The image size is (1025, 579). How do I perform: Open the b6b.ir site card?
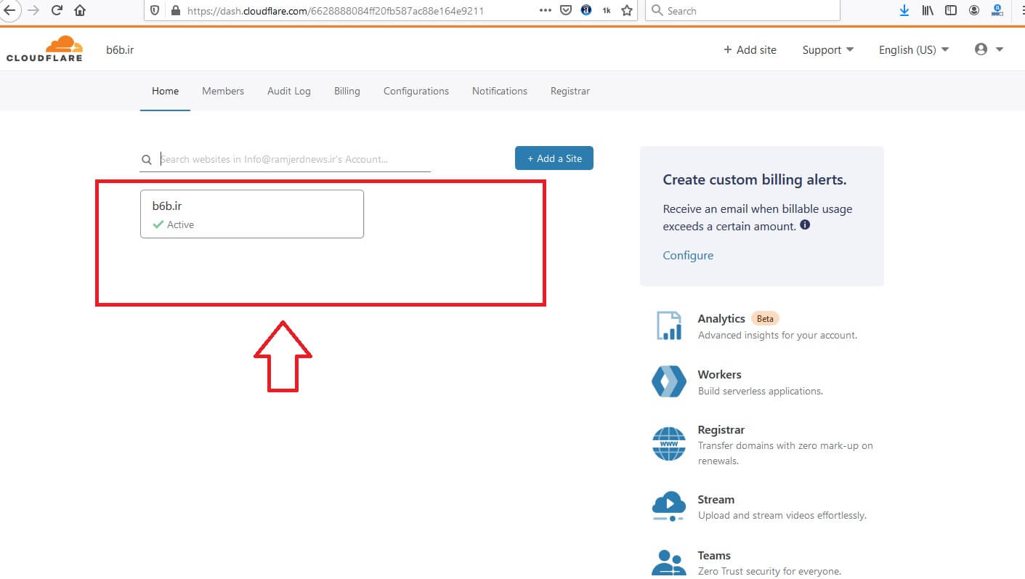(x=252, y=214)
